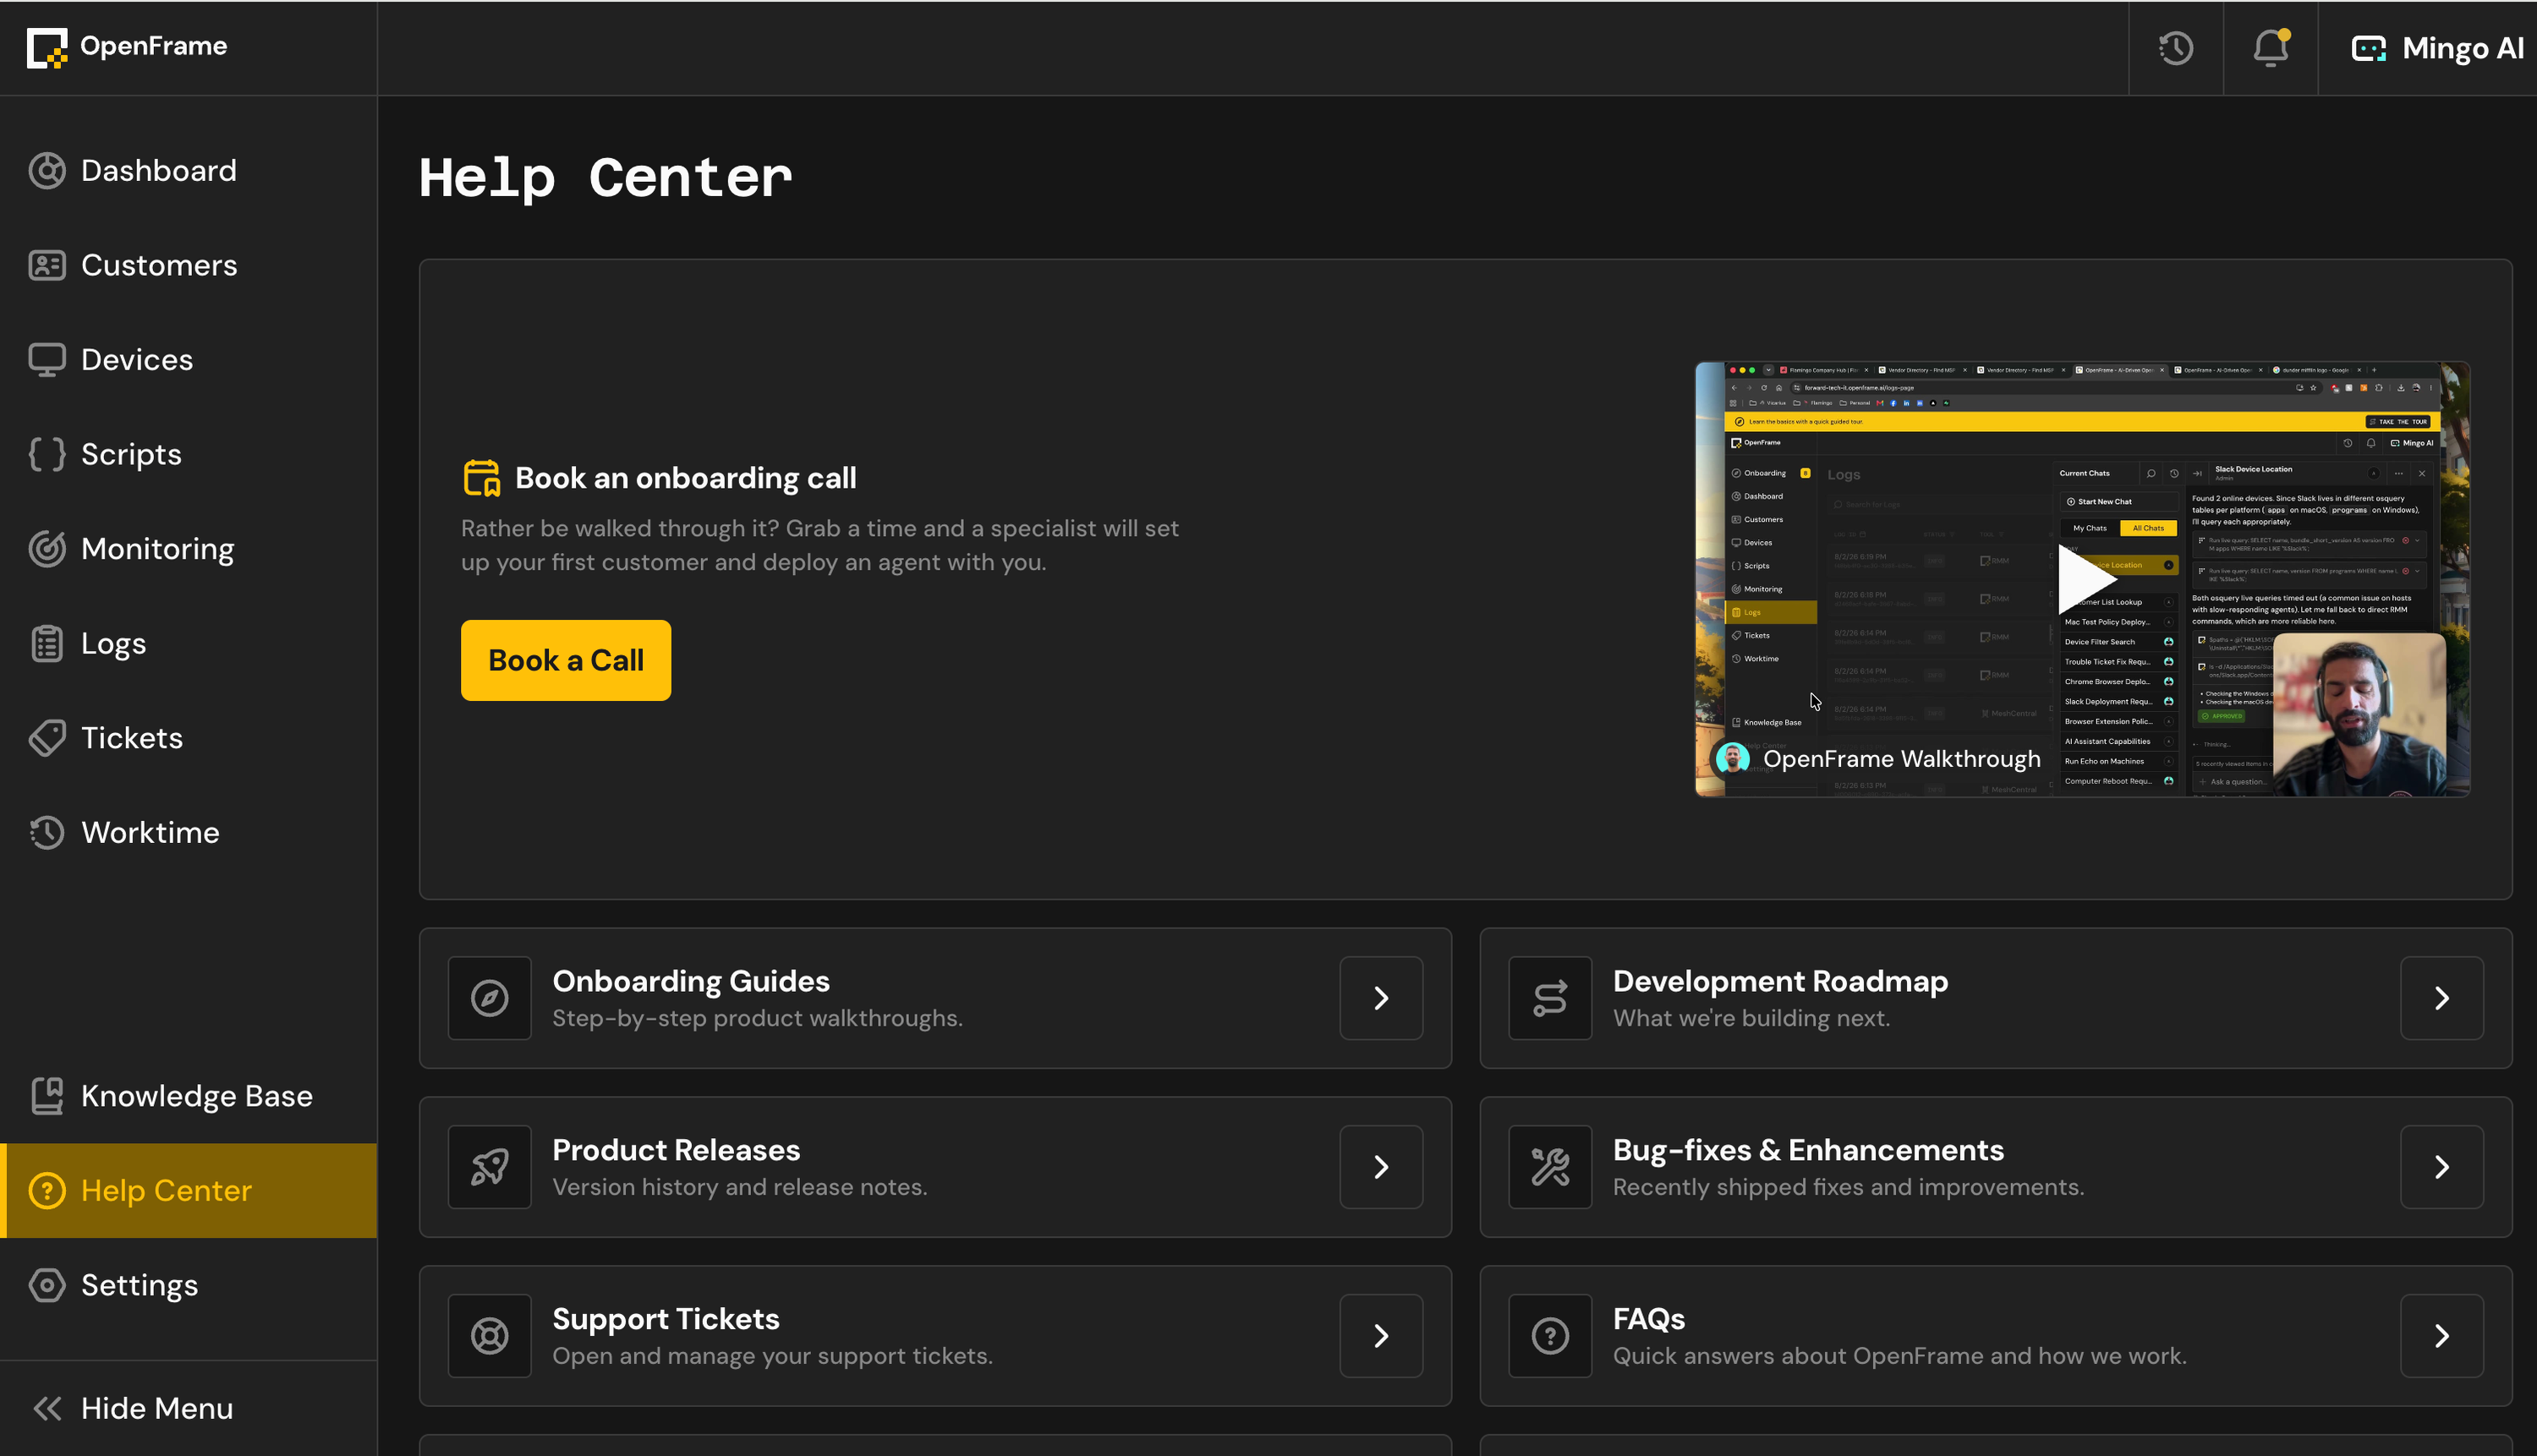
Task: Click the 'Quick answers about OpenFrame' description
Action: click(x=1899, y=1356)
